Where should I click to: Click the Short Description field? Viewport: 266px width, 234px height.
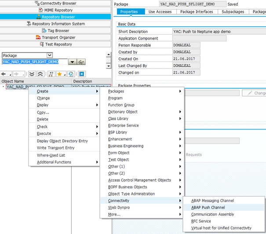[x=219, y=32]
